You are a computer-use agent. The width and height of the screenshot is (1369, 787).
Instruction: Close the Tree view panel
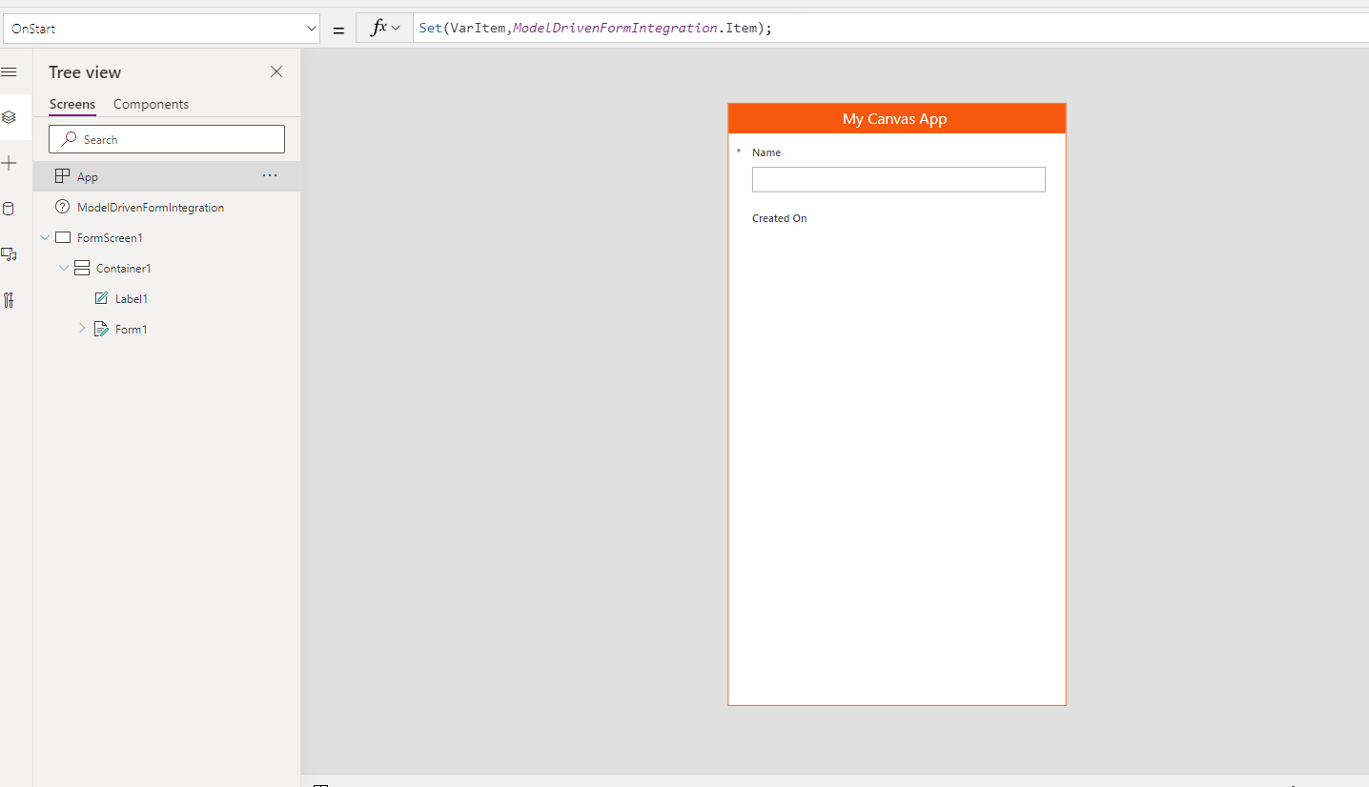[276, 72]
